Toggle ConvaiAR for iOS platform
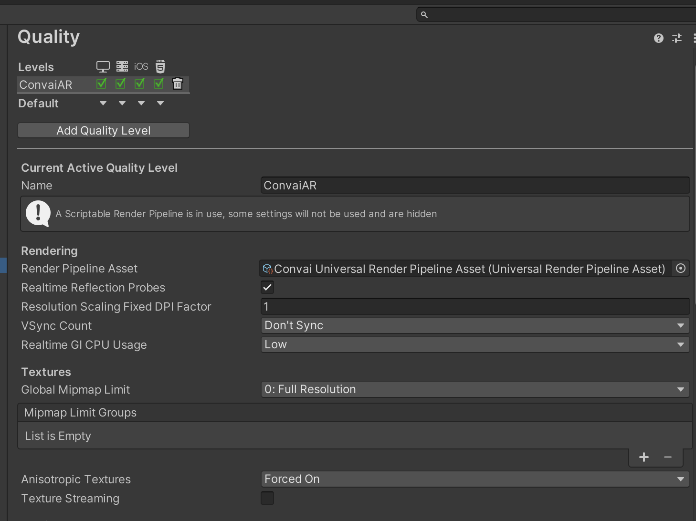 [x=140, y=84]
